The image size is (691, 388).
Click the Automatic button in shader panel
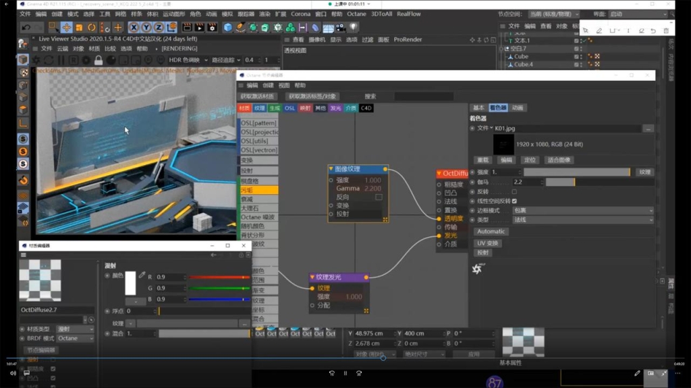(x=491, y=231)
